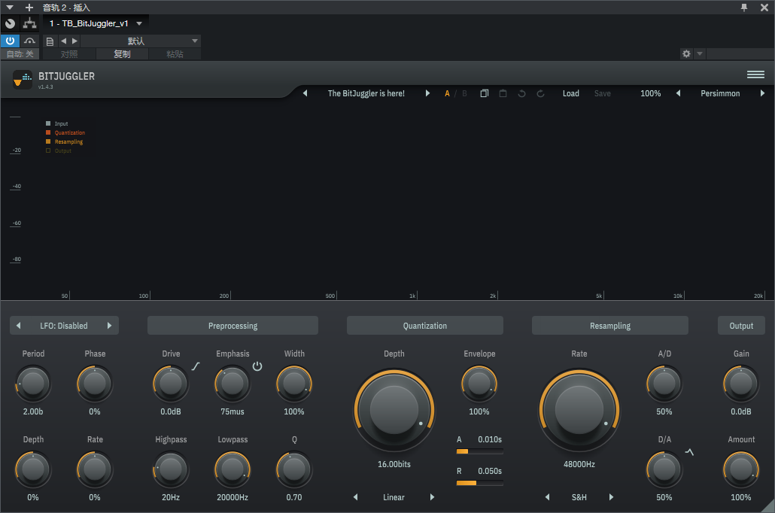
Task: Click the paste state clipboard icon
Action: [503, 93]
